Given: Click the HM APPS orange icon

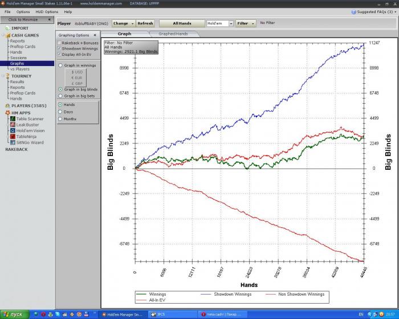Looking at the screenshot, I should (x=7, y=113).
